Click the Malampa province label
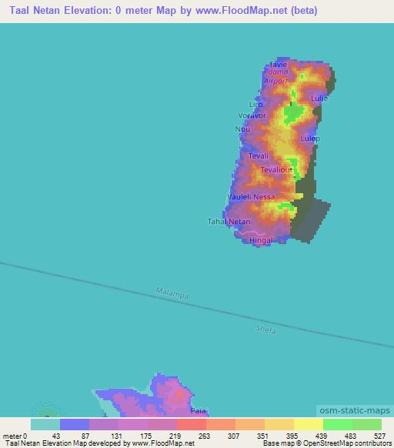 tap(172, 294)
